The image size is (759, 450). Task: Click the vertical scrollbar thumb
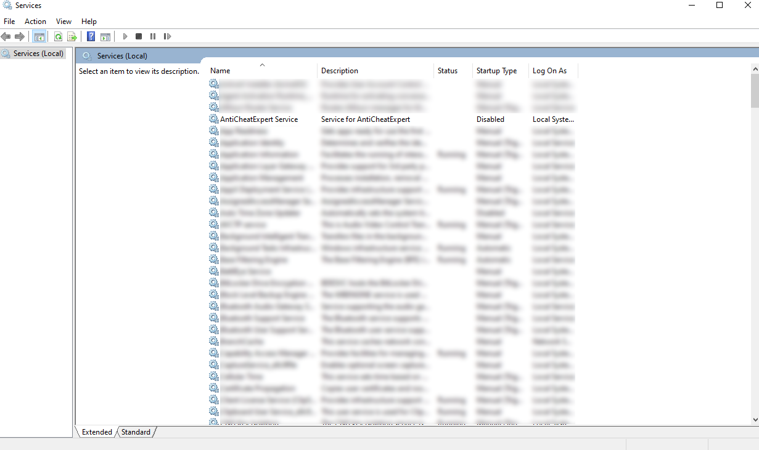pos(755,90)
